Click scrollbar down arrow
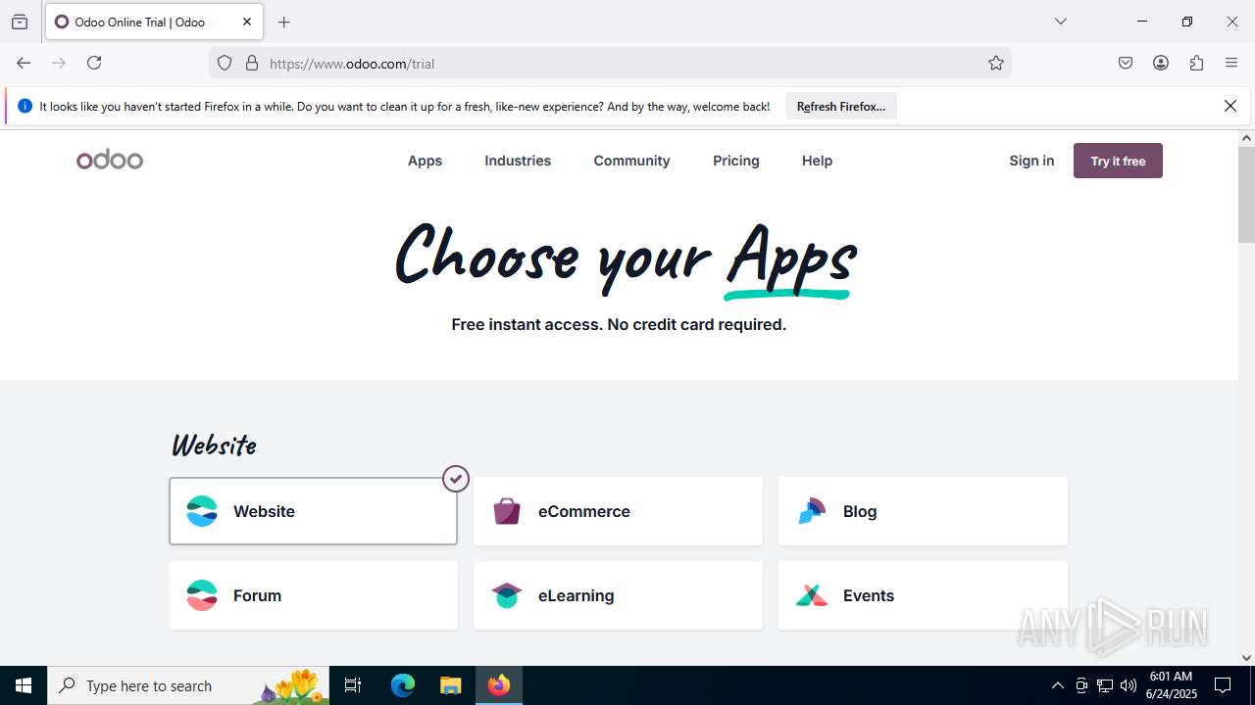 [x=1246, y=658]
